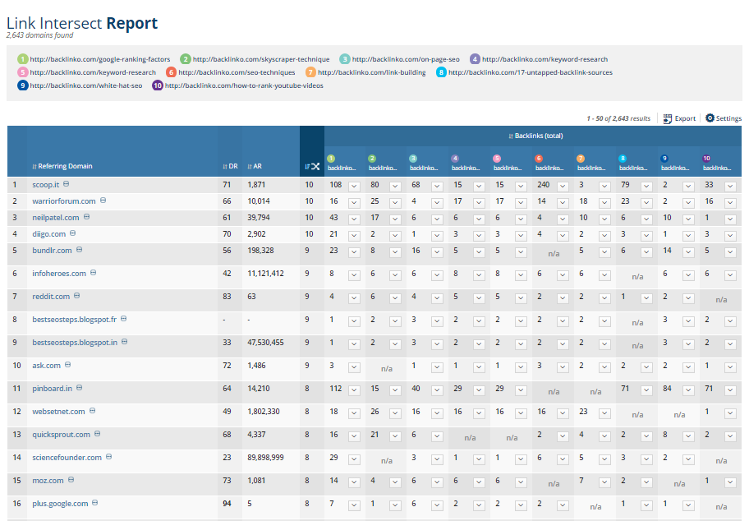The width and height of the screenshot is (749, 521).
Task: Open dropdown beside pinboard.in's 112 backlinks
Action: pos(354,389)
